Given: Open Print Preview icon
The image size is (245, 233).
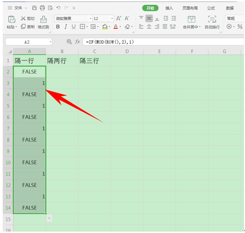Looking at the screenshot, I should point(50,8).
